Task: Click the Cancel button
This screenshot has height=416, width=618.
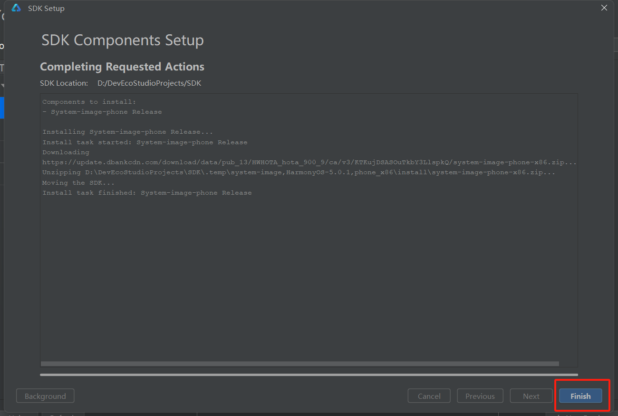Action: tap(429, 396)
